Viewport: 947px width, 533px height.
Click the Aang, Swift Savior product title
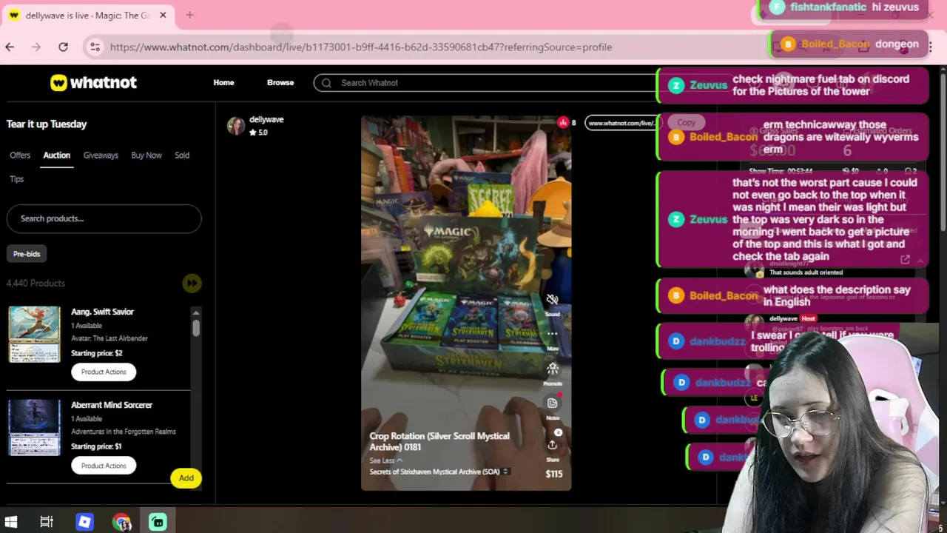[x=102, y=312]
